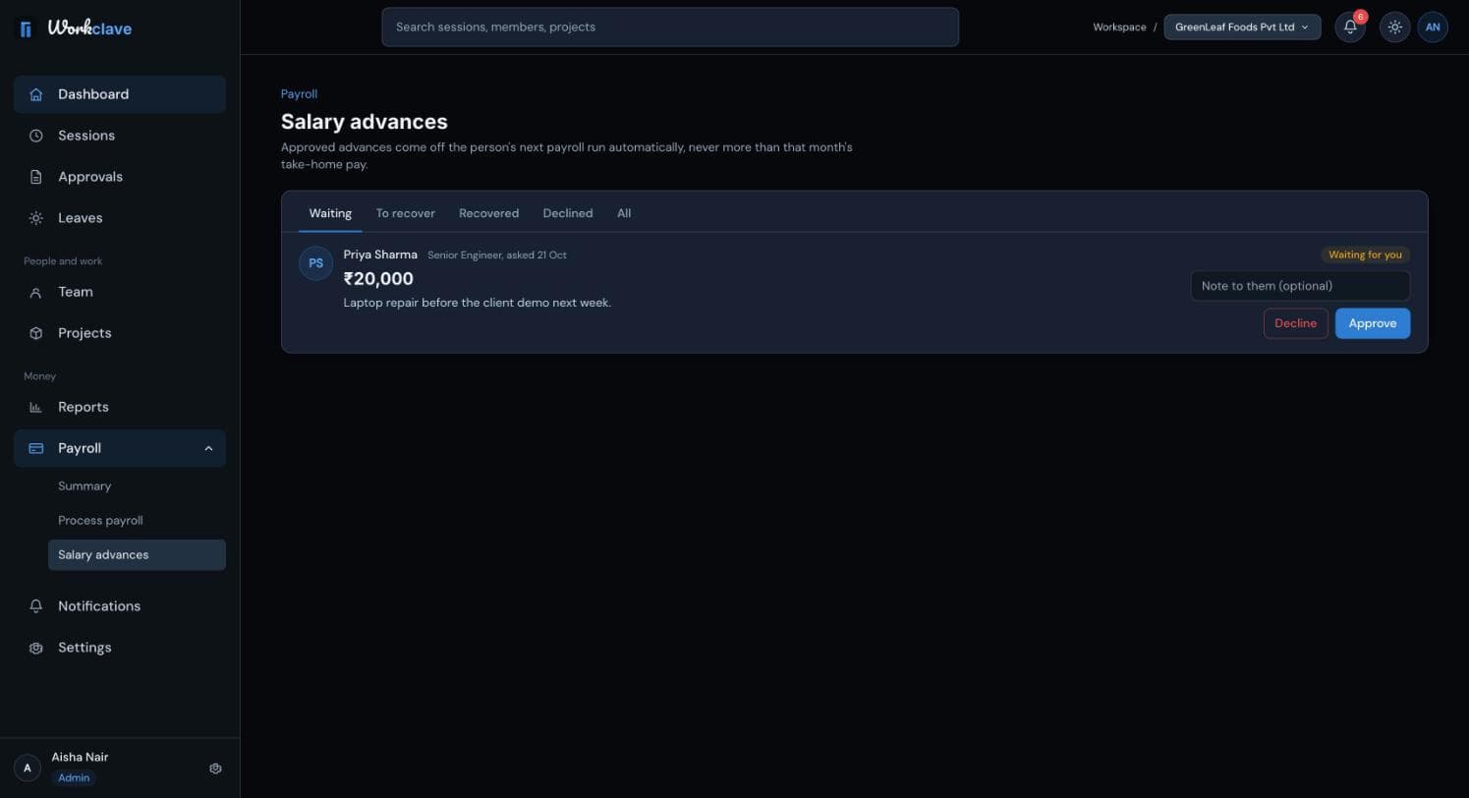This screenshot has width=1469, height=798.
Task: Switch to the Declined tab
Action: (568, 213)
